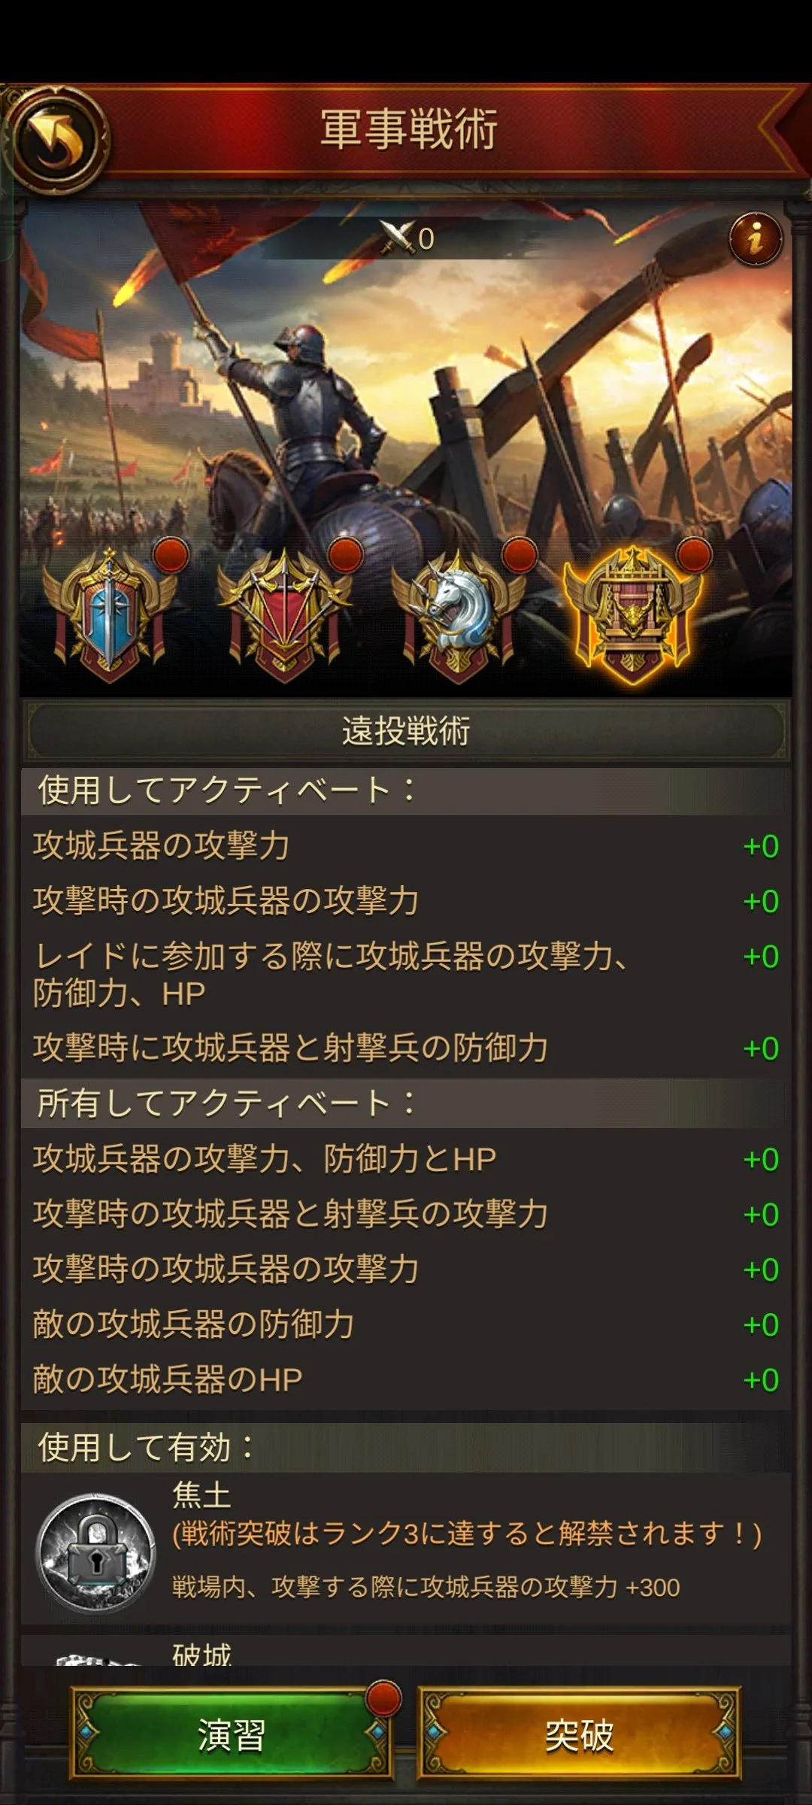
Task: Tap the 焦土 skill description text
Action: pyautogui.click(x=426, y=1587)
